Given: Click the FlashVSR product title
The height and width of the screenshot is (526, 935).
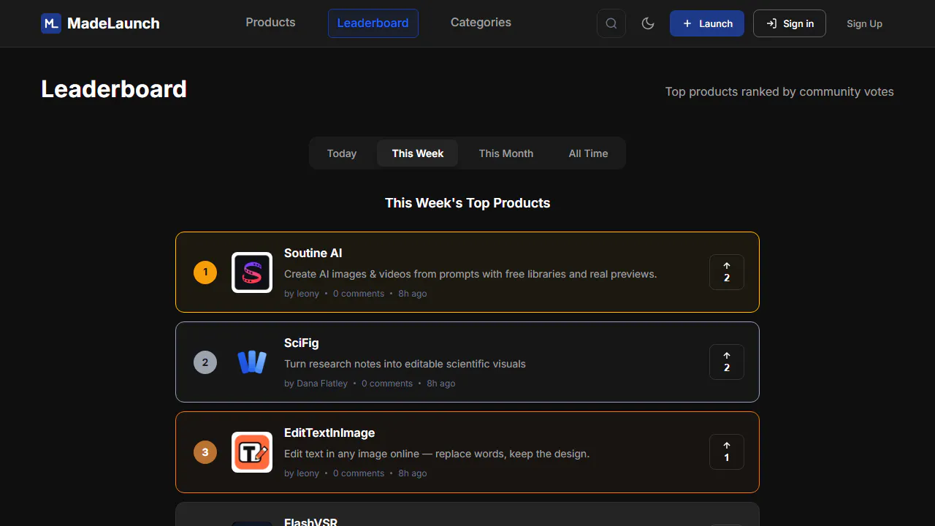Looking at the screenshot, I should tap(311, 522).
